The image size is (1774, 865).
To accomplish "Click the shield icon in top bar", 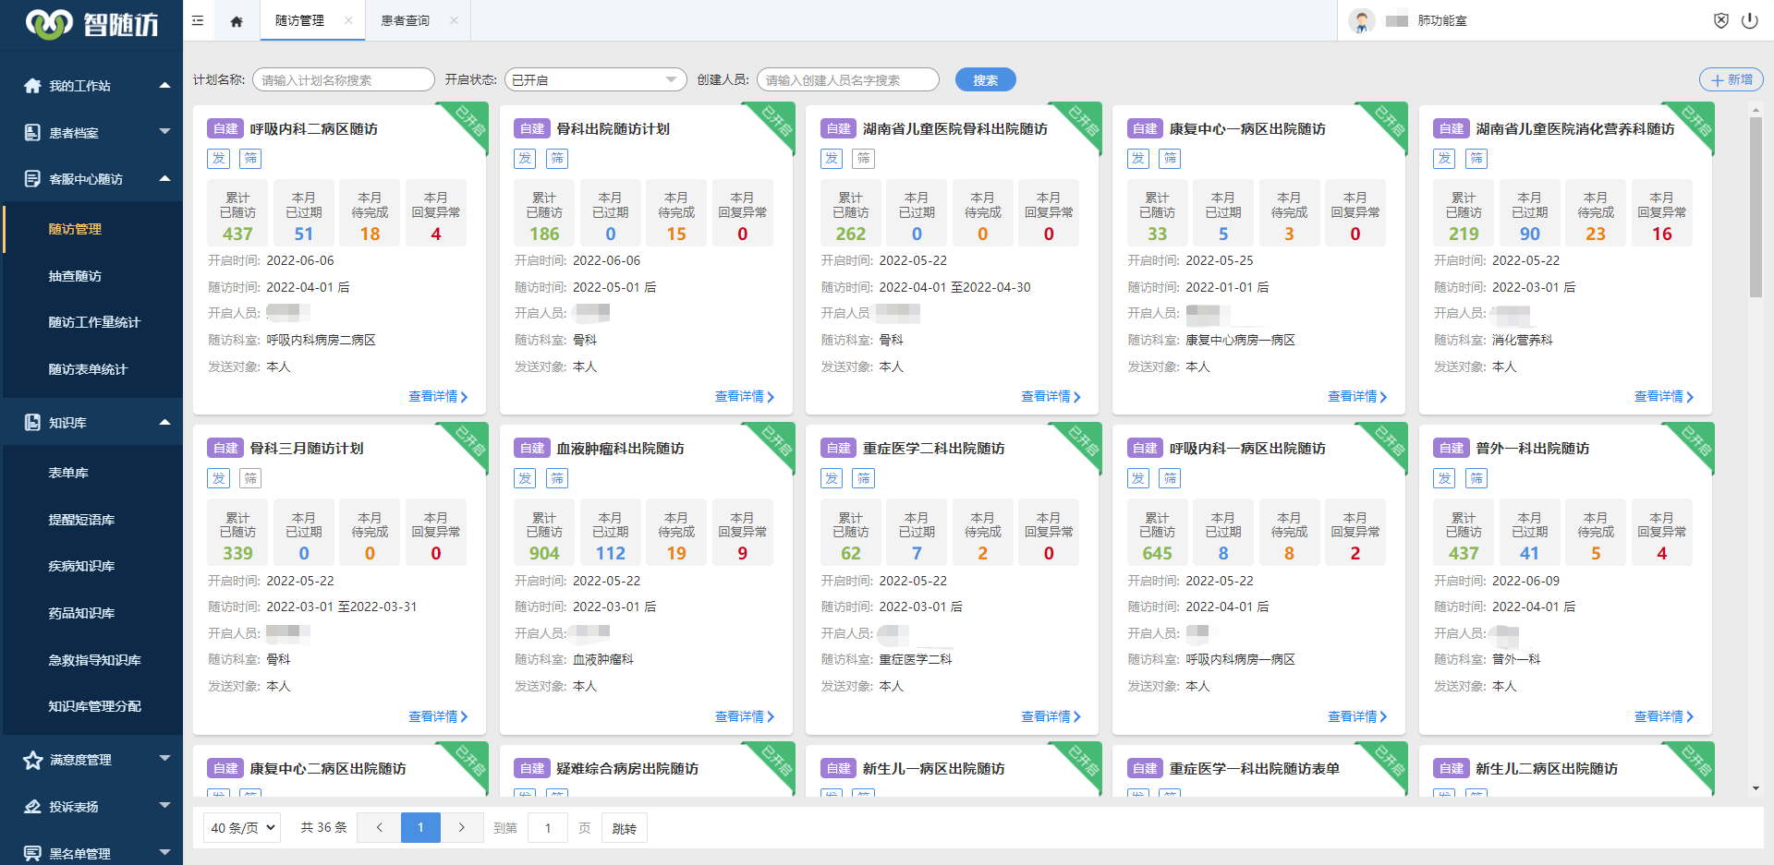I will coord(1721,20).
